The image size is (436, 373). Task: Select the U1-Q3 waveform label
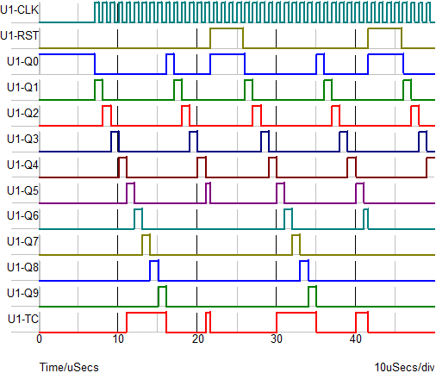point(22,139)
